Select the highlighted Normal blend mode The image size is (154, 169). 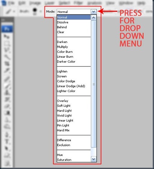click(x=74, y=17)
